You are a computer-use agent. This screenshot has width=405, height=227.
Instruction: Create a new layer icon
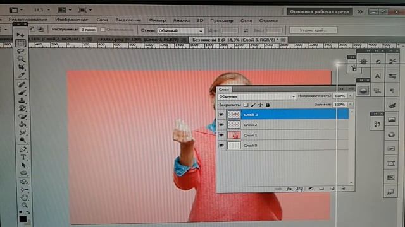coord(332,189)
